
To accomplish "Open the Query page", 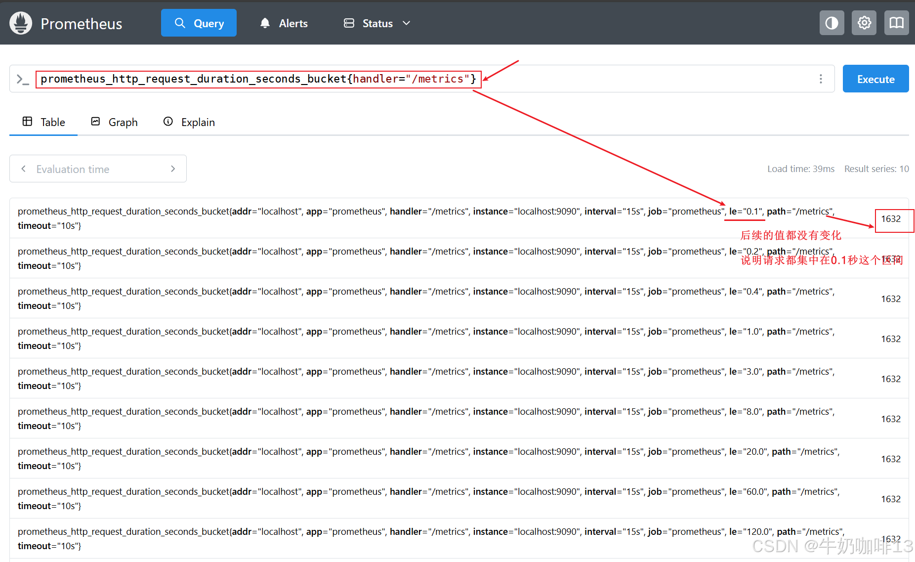I will point(199,23).
